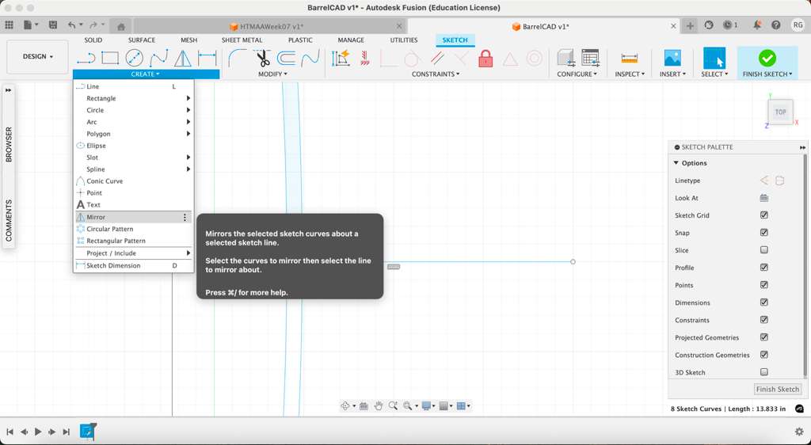Viewport: 811px width, 445px height.
Task: Click the green Finish Sketch checkmark
Action: 767,58
